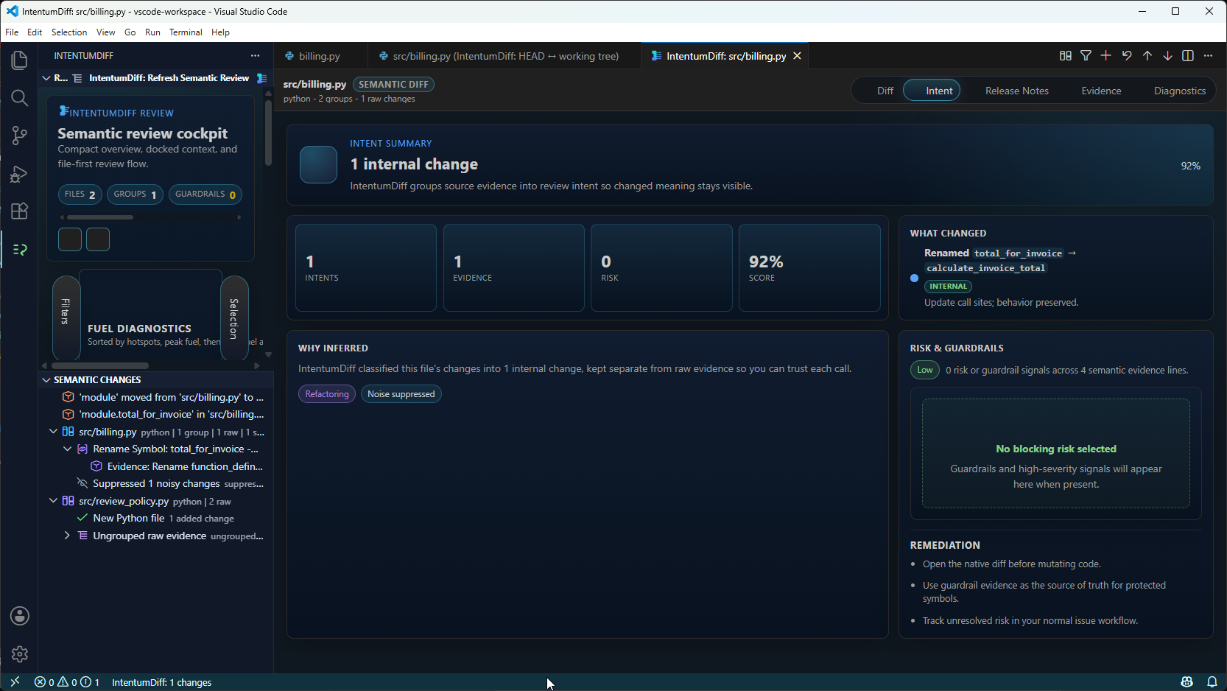
Task: Click the filter funnel icon in editor toolbar
Action: tap(1086, 56)
